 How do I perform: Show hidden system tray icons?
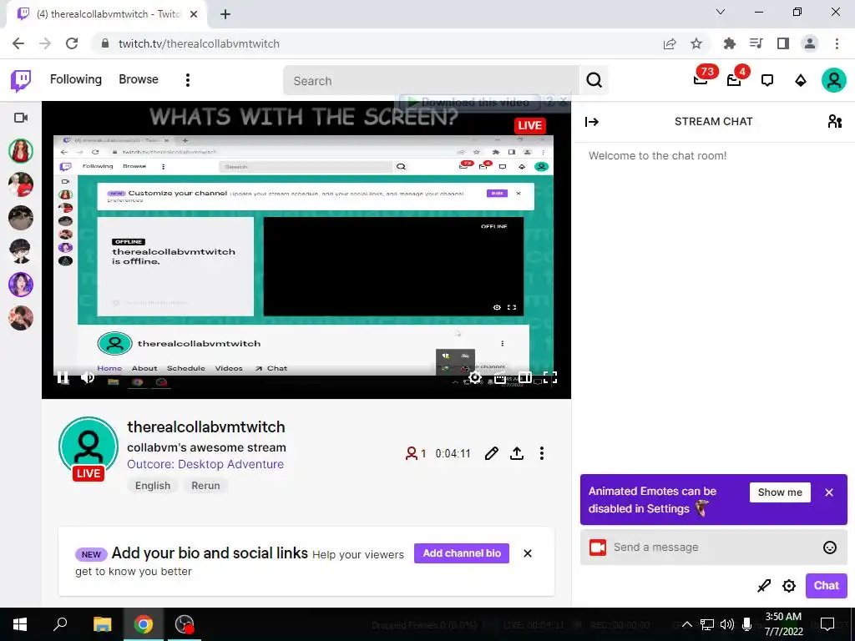point(687,624)
